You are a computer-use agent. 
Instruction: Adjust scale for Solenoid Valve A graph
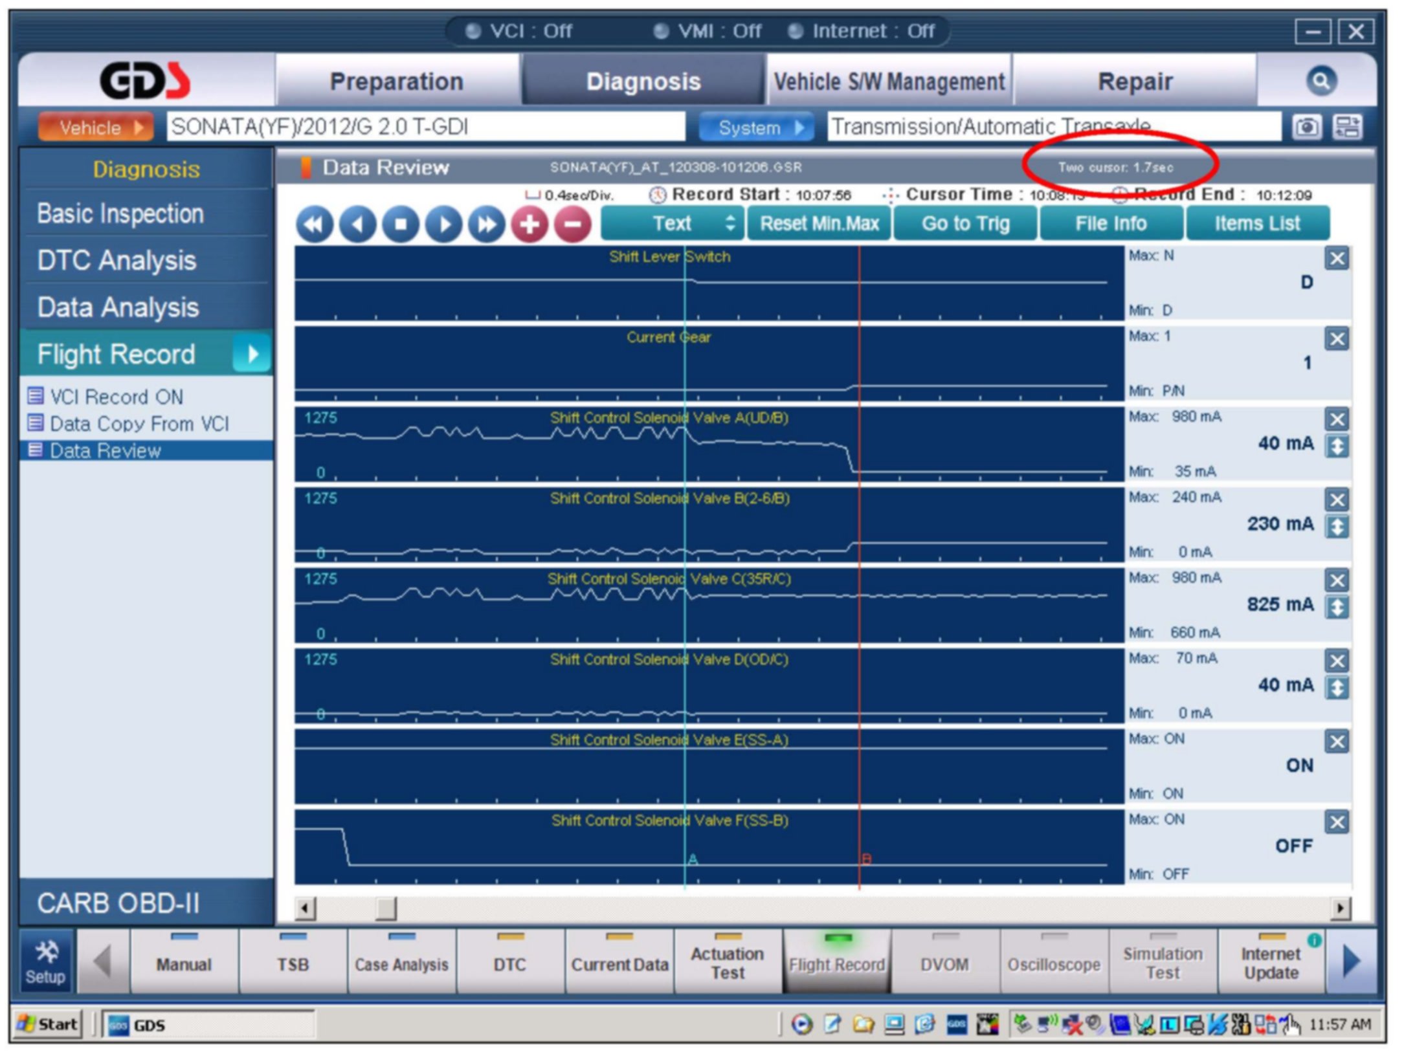point(1337,446)
